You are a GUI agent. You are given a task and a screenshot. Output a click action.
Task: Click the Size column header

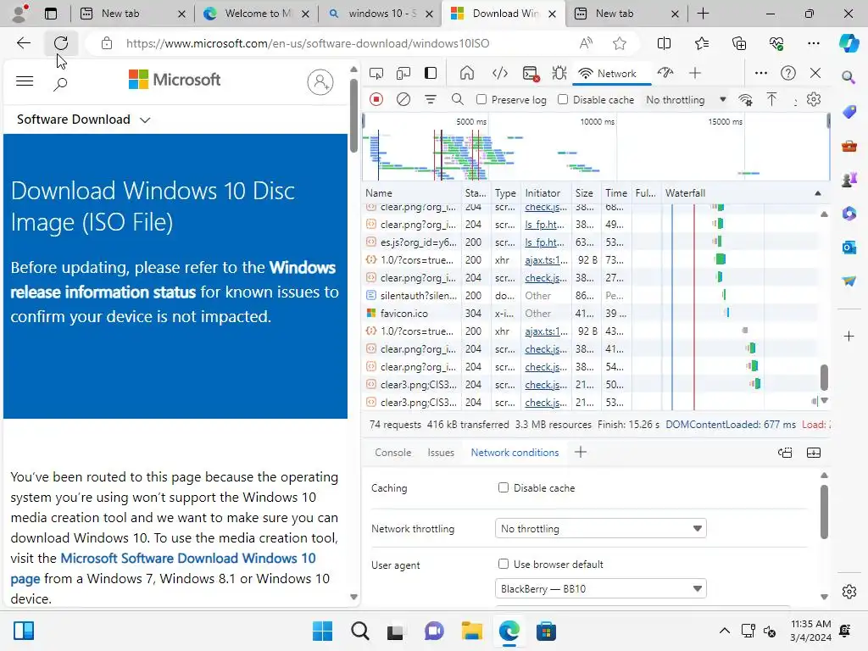tap(585, 193)
